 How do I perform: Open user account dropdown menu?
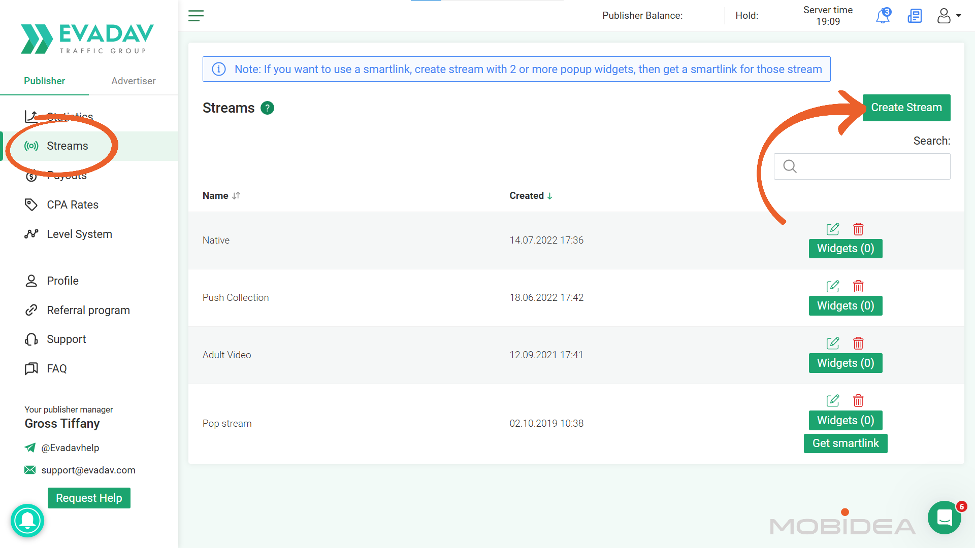(x=949, y=16)
